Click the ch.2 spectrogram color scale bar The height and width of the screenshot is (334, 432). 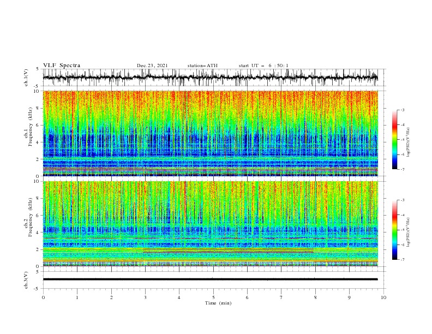[x=394, y=230]
